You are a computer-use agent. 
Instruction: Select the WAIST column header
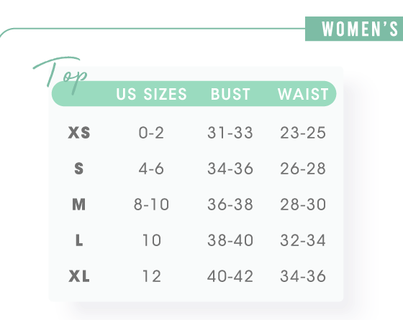click(x=303, y=94)
